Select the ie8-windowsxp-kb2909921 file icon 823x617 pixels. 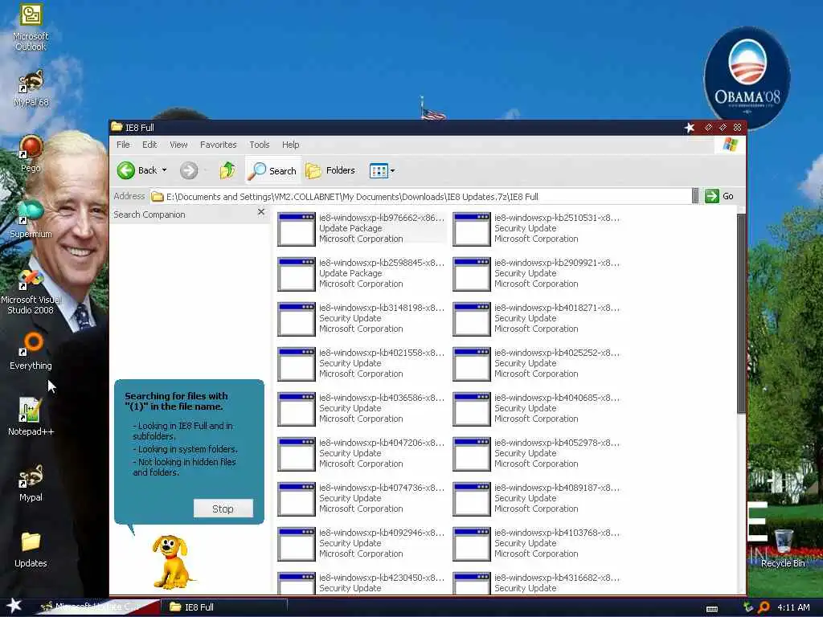point(472,274)
